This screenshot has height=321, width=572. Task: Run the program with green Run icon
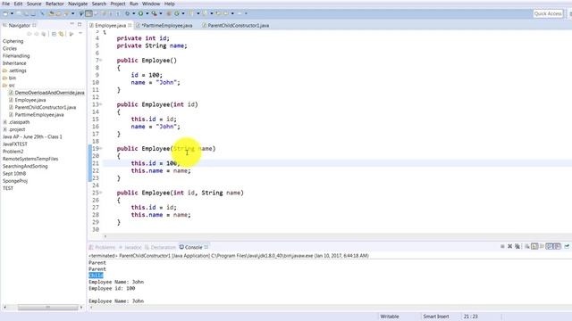coord(140,13)
